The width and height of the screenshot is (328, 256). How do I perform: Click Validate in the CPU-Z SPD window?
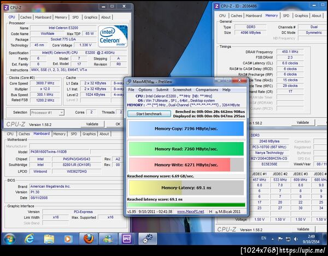[x=303, y=229]
